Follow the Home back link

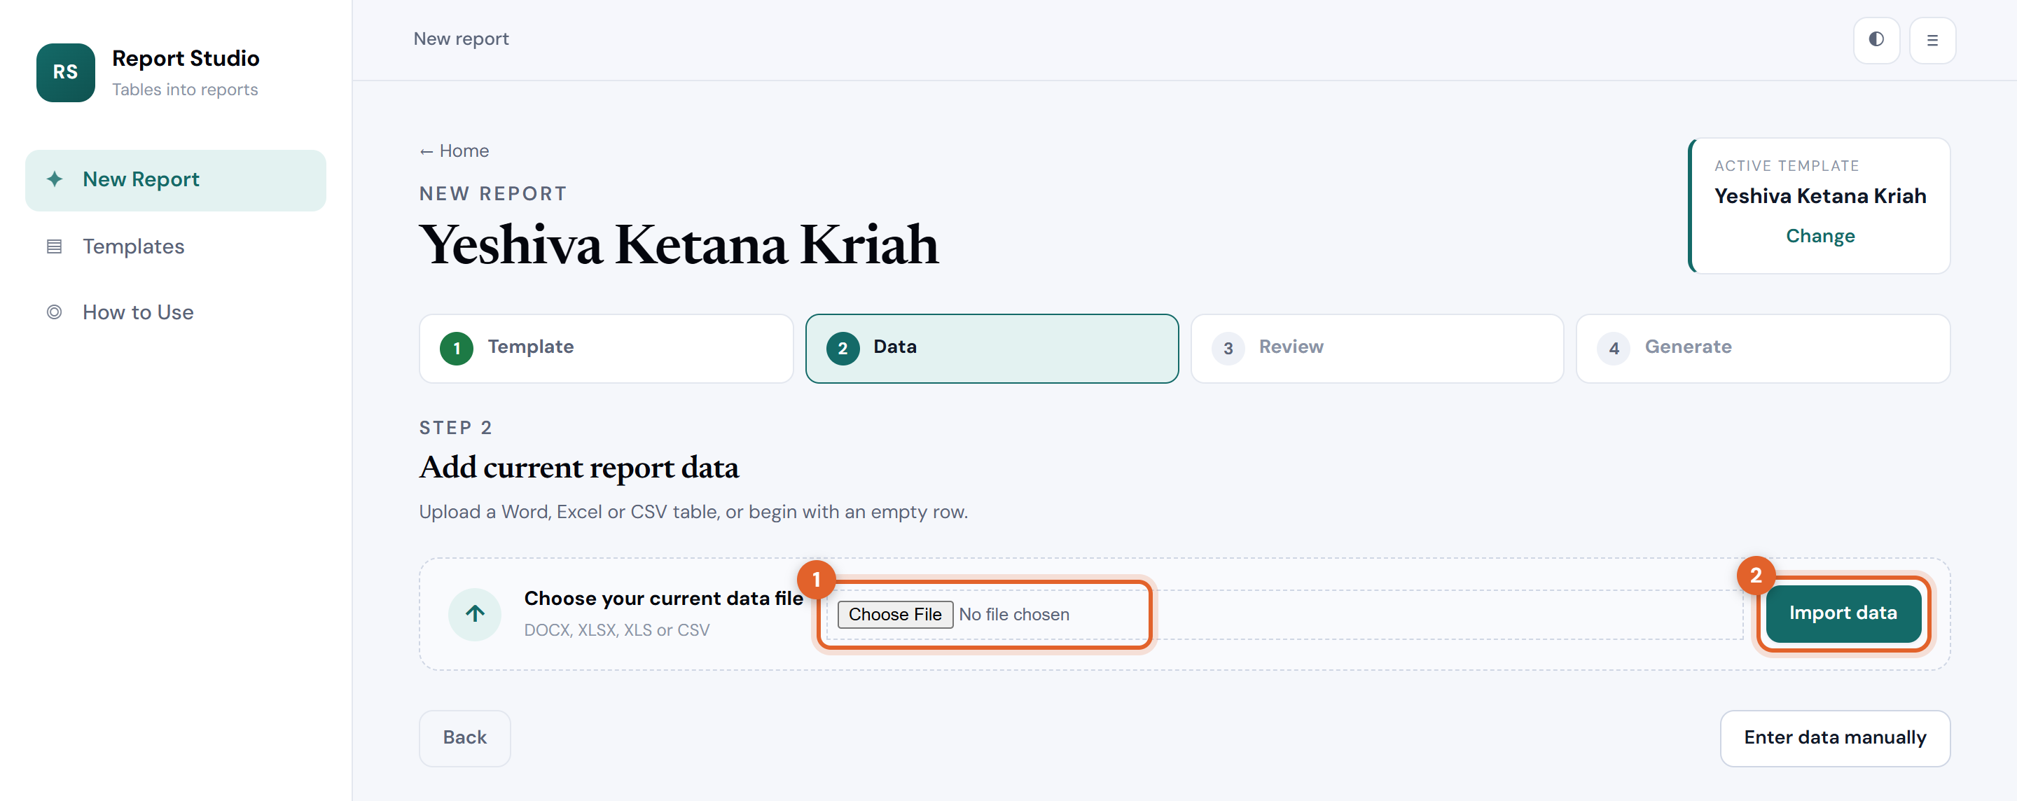tap(454, 151)
